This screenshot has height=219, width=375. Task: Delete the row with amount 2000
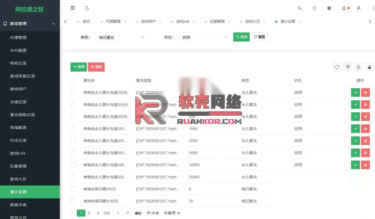[x=365, y=141]
